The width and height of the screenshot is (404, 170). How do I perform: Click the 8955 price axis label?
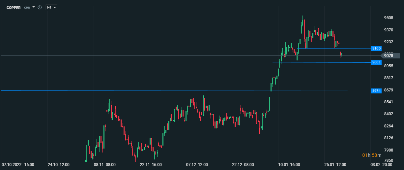[x=389, y=66]
